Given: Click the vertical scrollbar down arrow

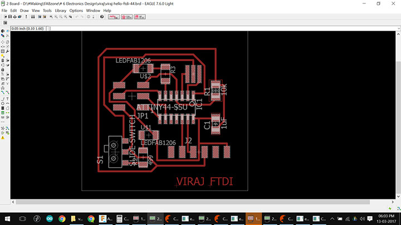Looking at the screenshot, I should pos(398,197).
